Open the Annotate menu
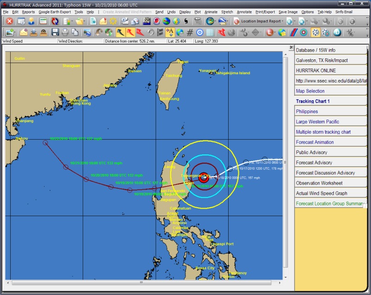This screenshot has height=295, width=371. [244, 12]
